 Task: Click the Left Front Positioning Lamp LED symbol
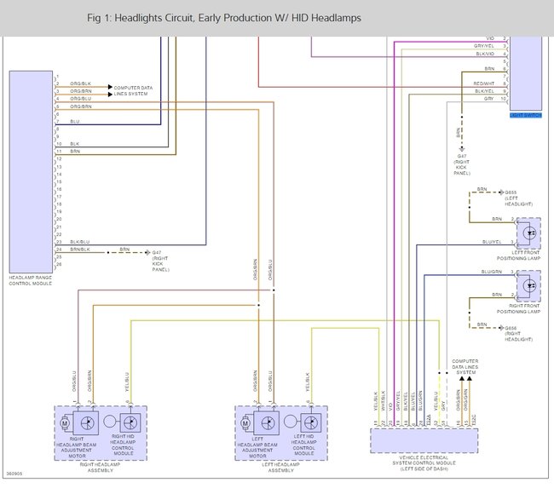(529, 233)
